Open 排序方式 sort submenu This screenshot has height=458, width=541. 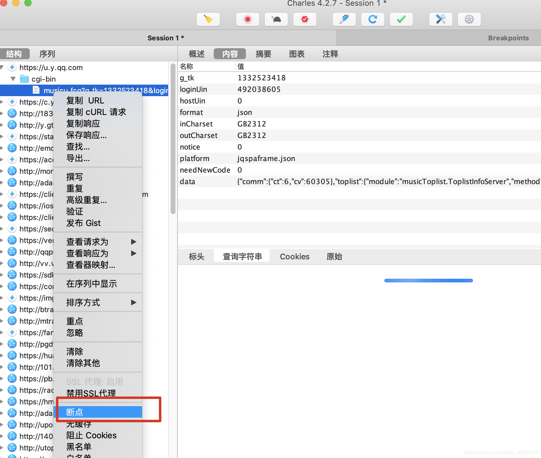pos(98,302)
